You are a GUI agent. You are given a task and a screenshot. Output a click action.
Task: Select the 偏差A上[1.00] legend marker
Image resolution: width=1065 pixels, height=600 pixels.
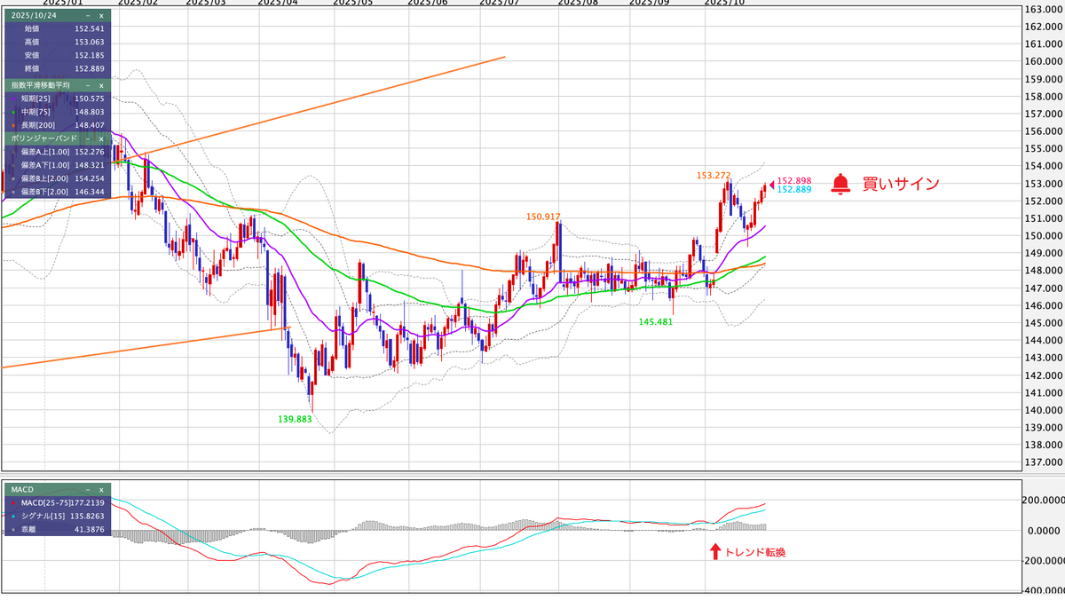coord(13,152)
